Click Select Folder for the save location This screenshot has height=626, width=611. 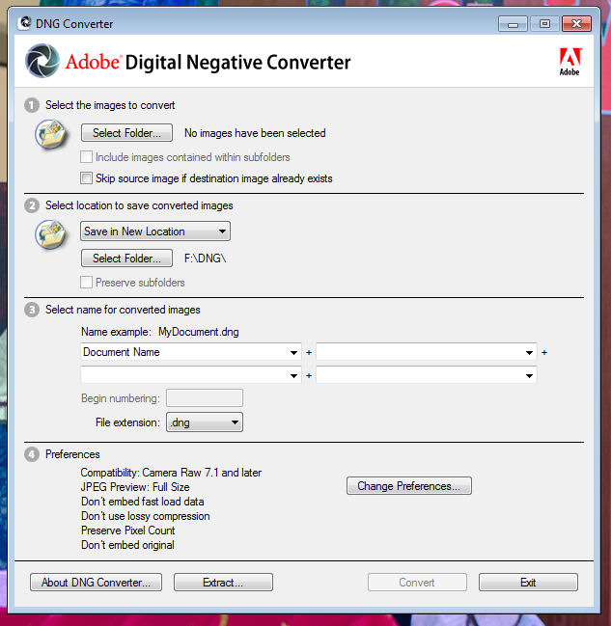click(126, 259)
